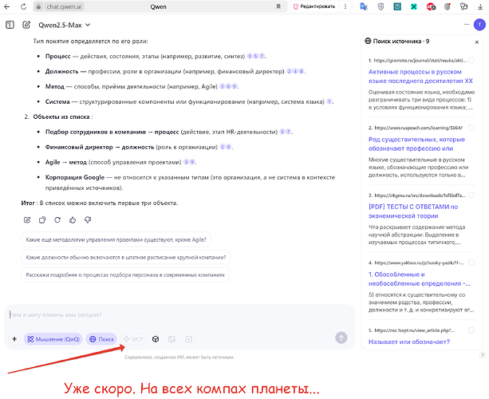
Task: Open the three-dot chat options menu
Action: (467, 24)
